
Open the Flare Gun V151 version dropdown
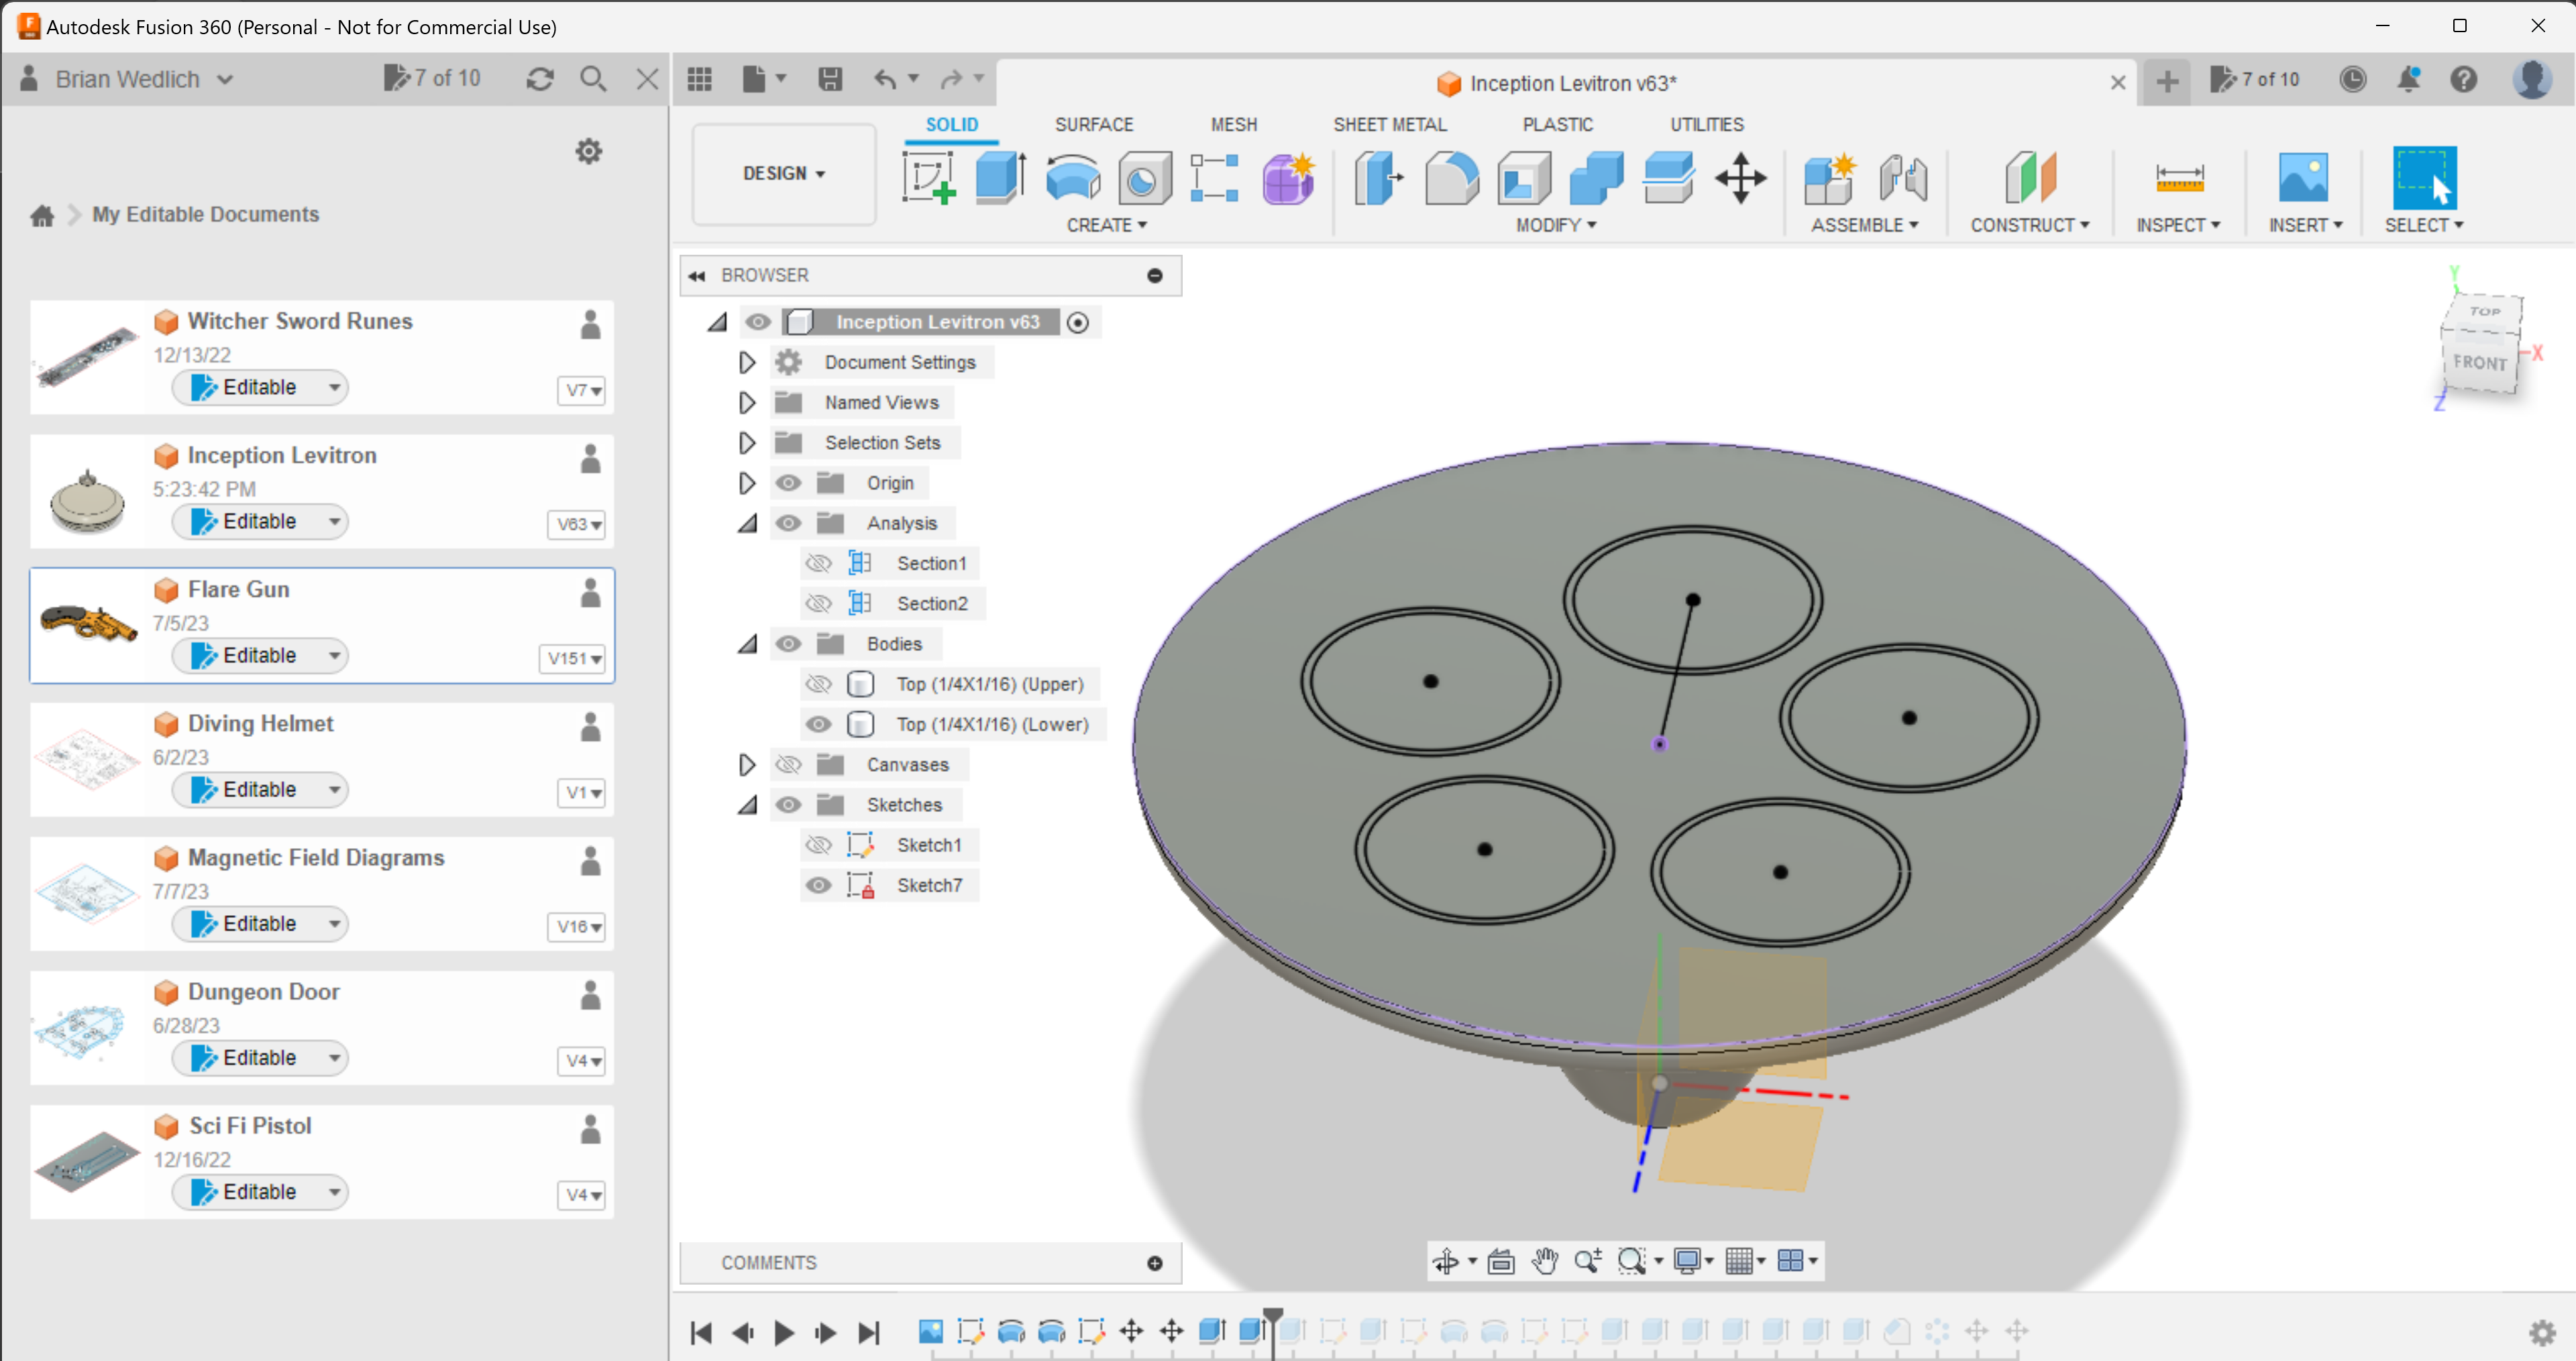point(572,658)
